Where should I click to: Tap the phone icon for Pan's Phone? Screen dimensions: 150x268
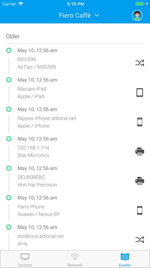[140, 210]
